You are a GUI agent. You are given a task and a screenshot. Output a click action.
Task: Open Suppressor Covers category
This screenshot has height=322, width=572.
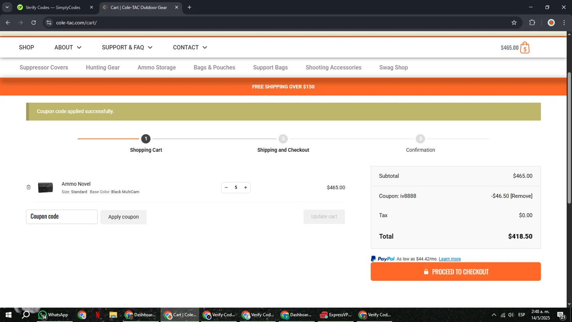pos(44,68)
